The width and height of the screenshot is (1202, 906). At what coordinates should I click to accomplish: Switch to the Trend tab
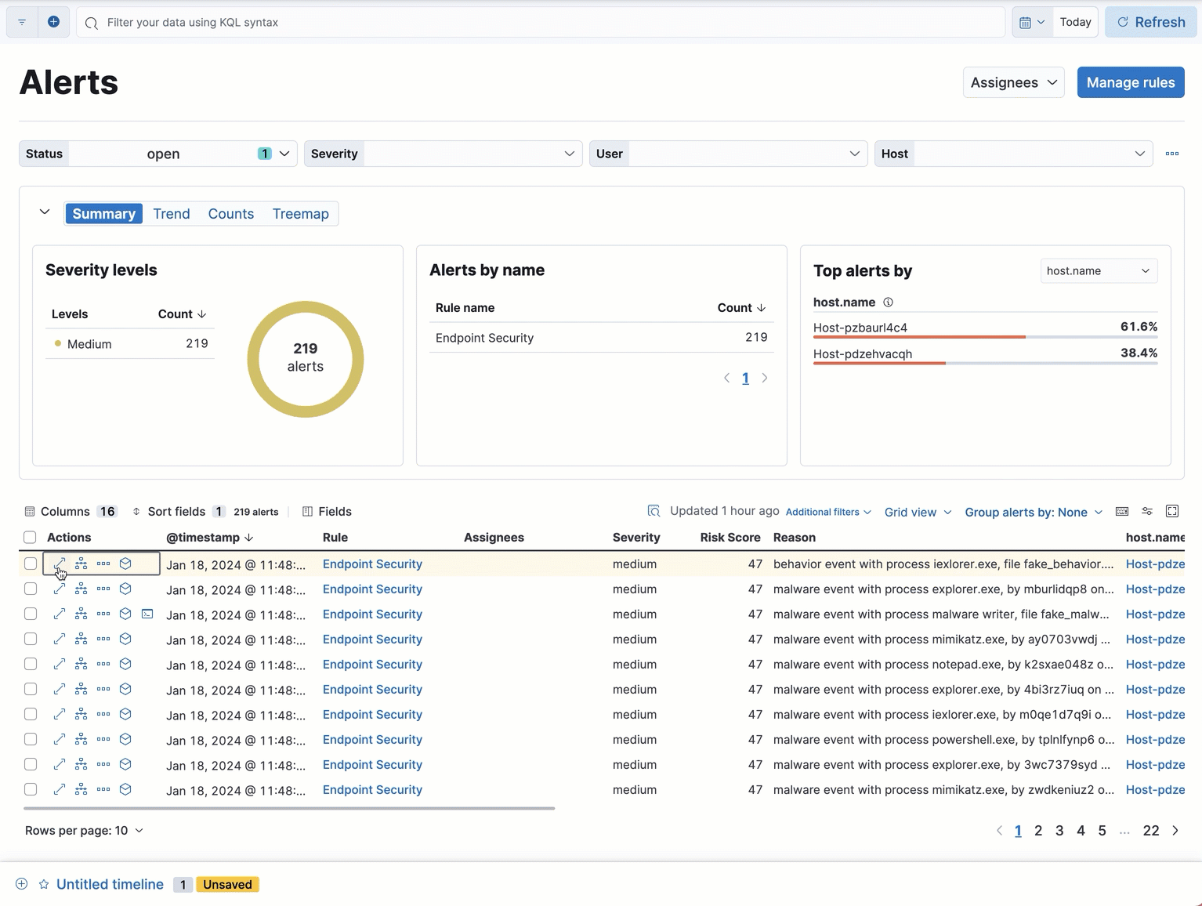click(172, 214)
